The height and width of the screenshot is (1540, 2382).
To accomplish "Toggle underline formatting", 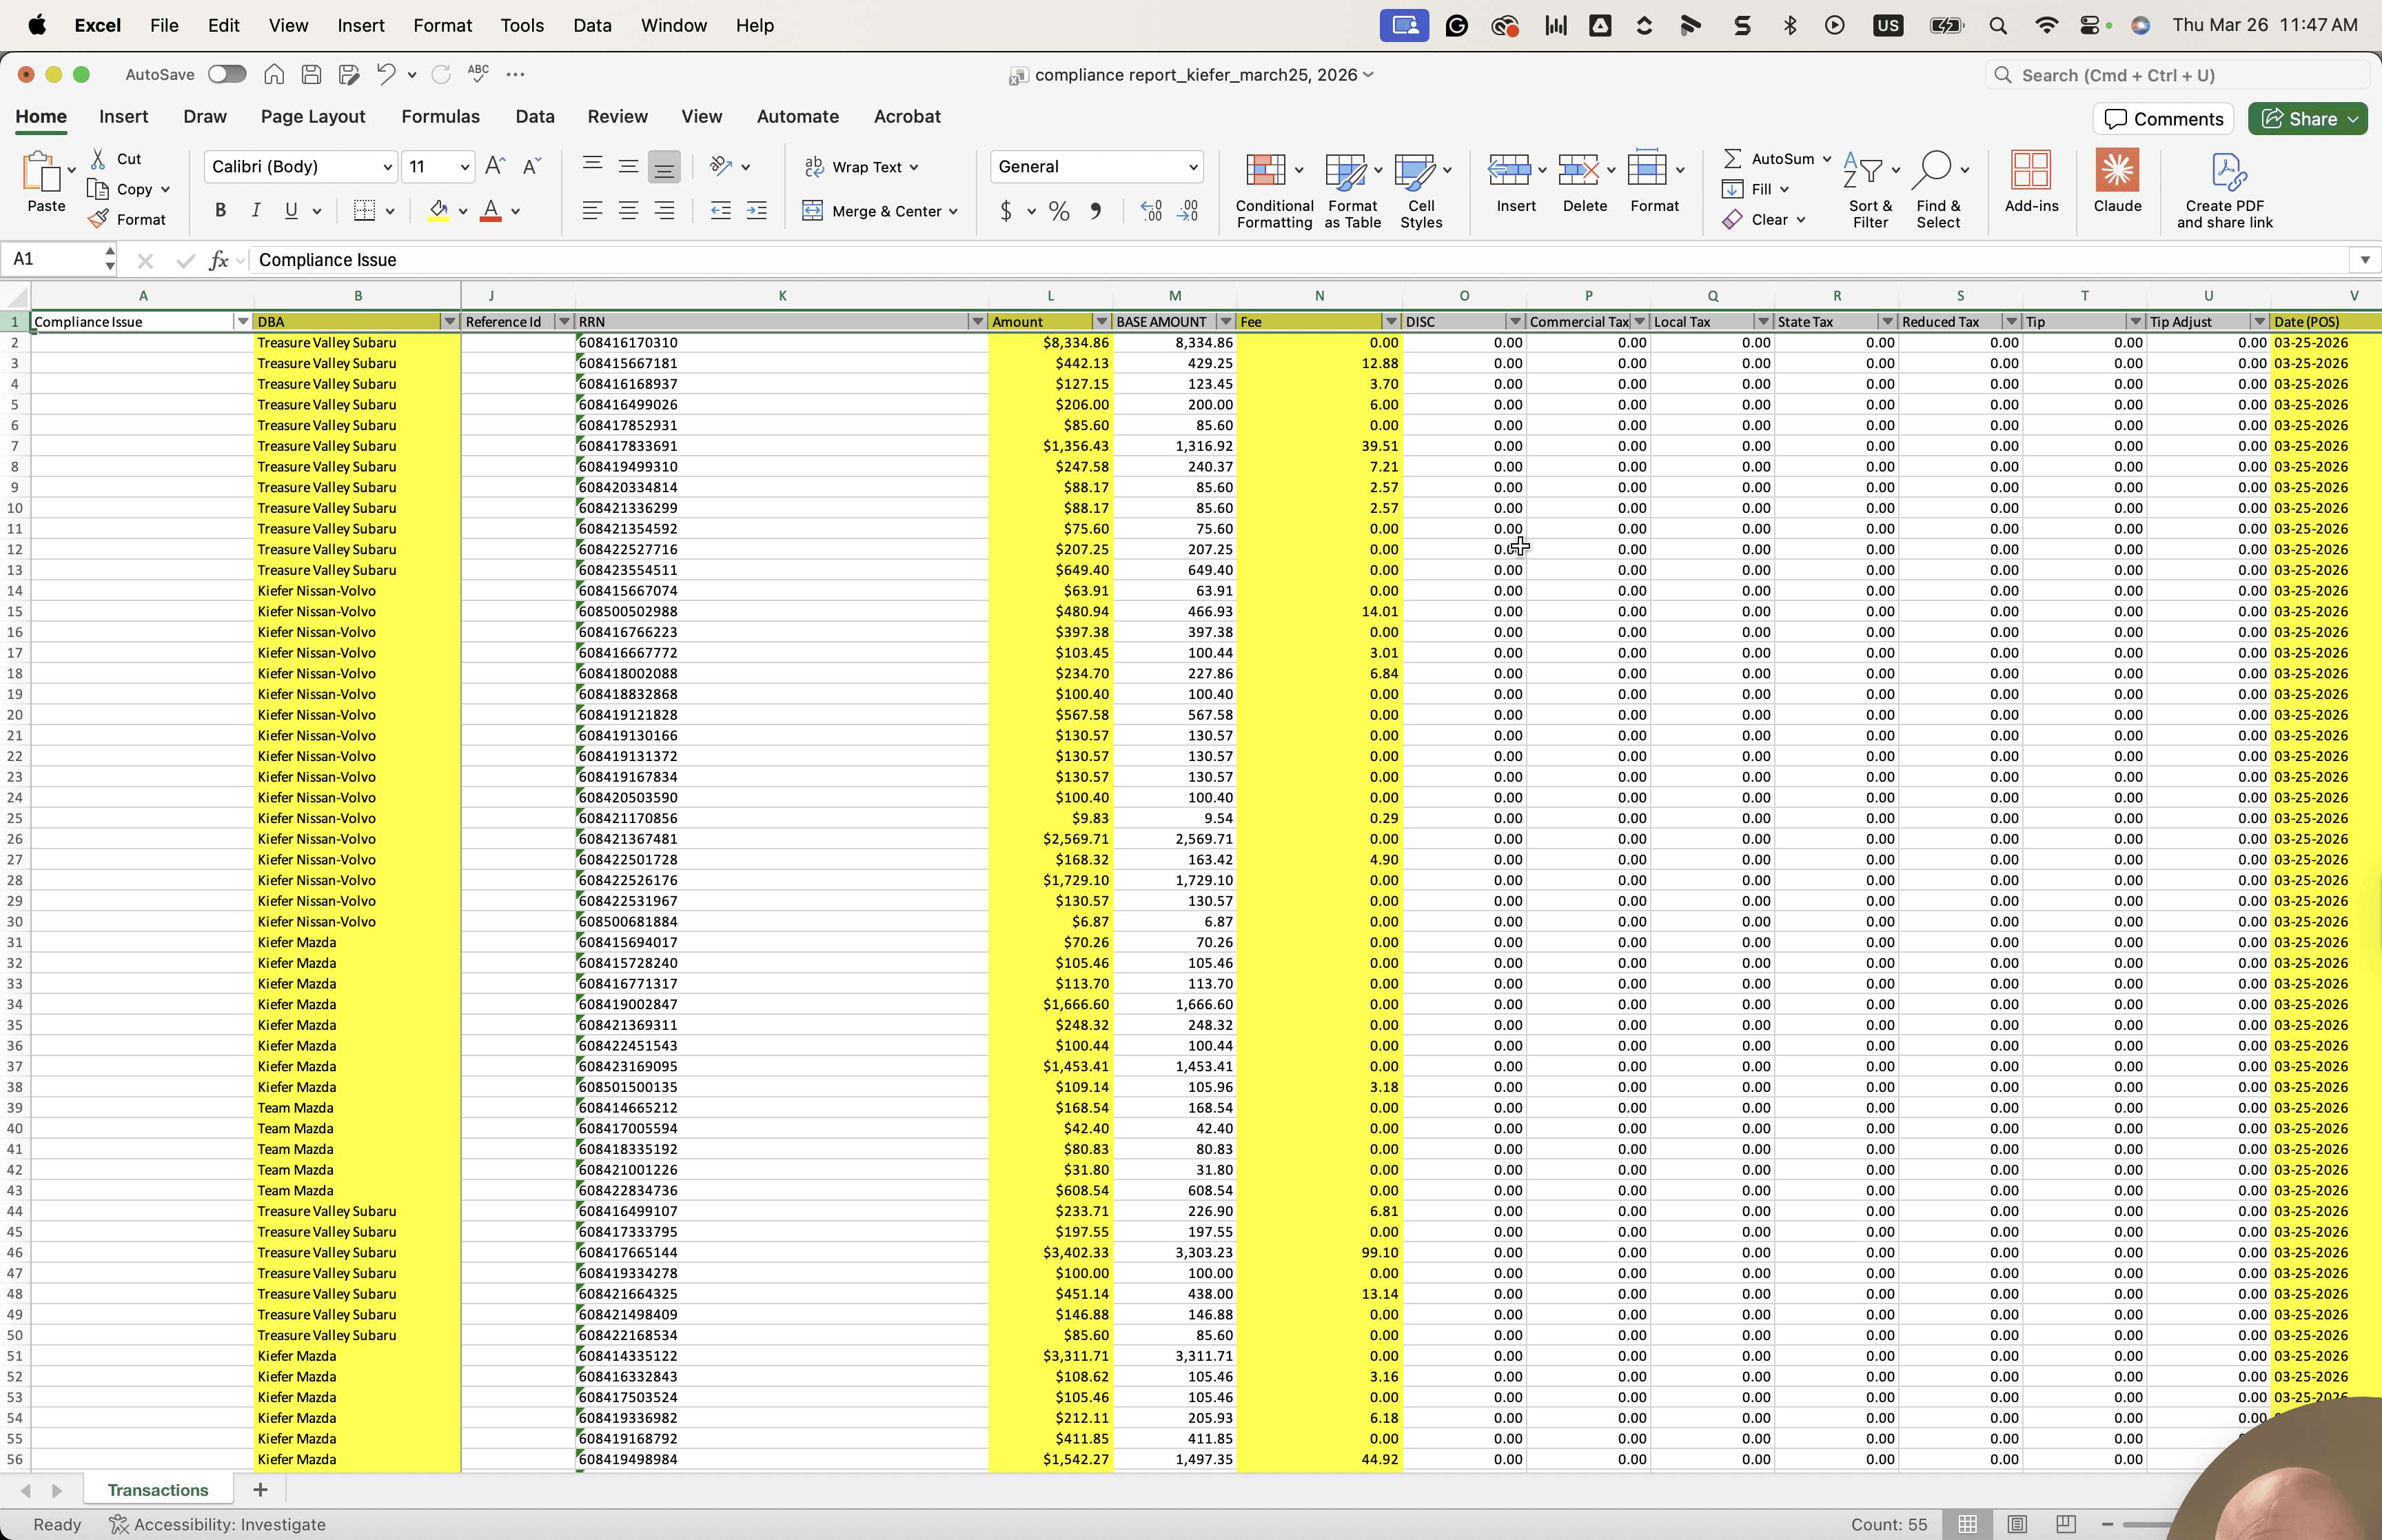I will [291, 210].
